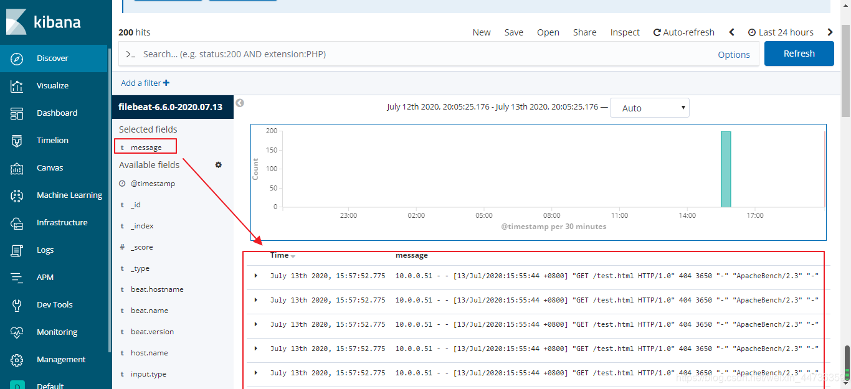Select Discover in navigation

pyautogui.click(x=52, y=58)
